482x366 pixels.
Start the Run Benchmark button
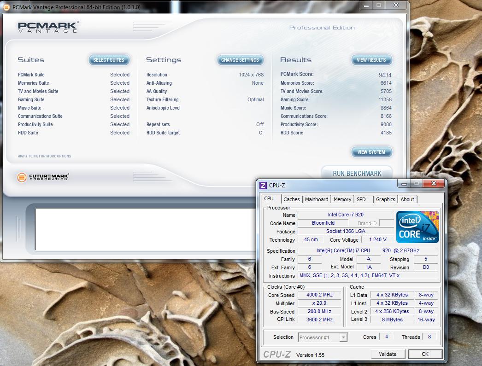(357, 173)
